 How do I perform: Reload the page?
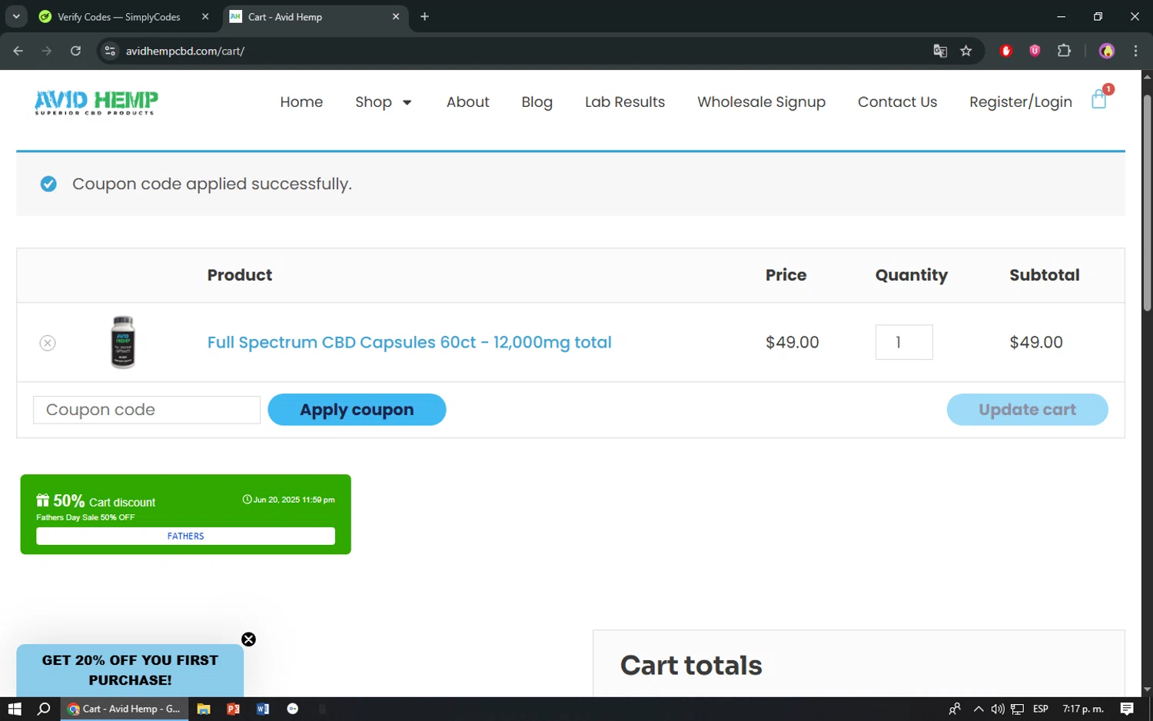pyautogui.click(x=75, y=51)
